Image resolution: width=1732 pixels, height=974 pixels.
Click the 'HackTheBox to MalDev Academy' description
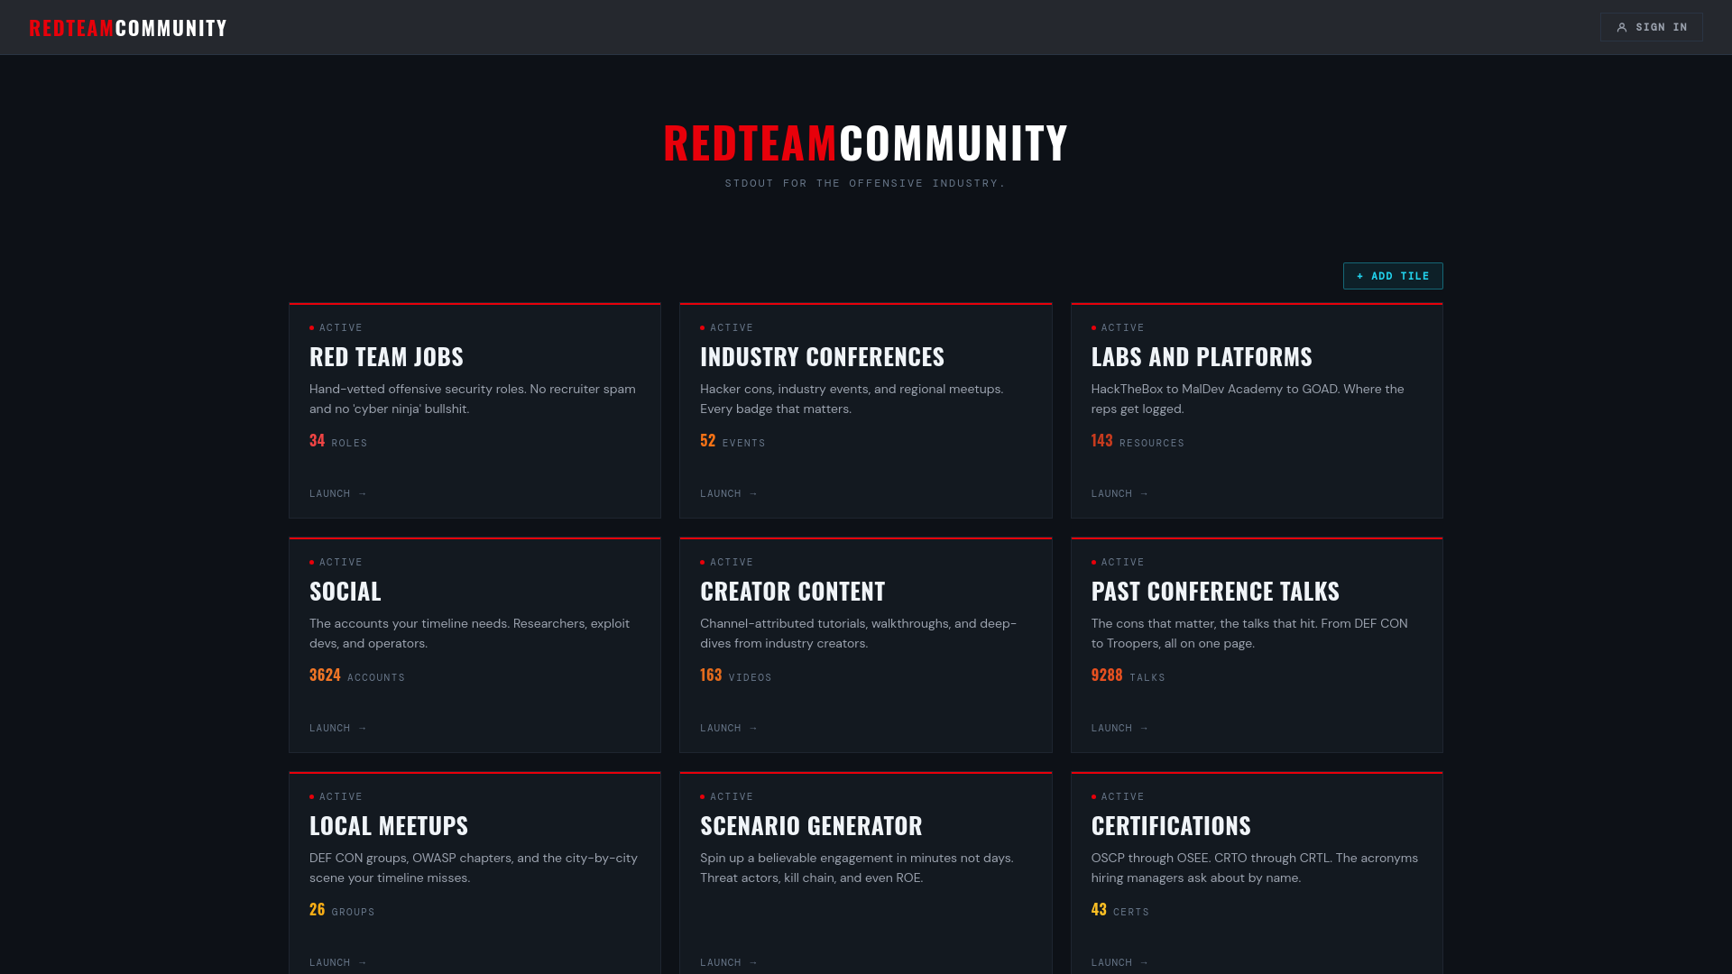[x=1248, y=400]
